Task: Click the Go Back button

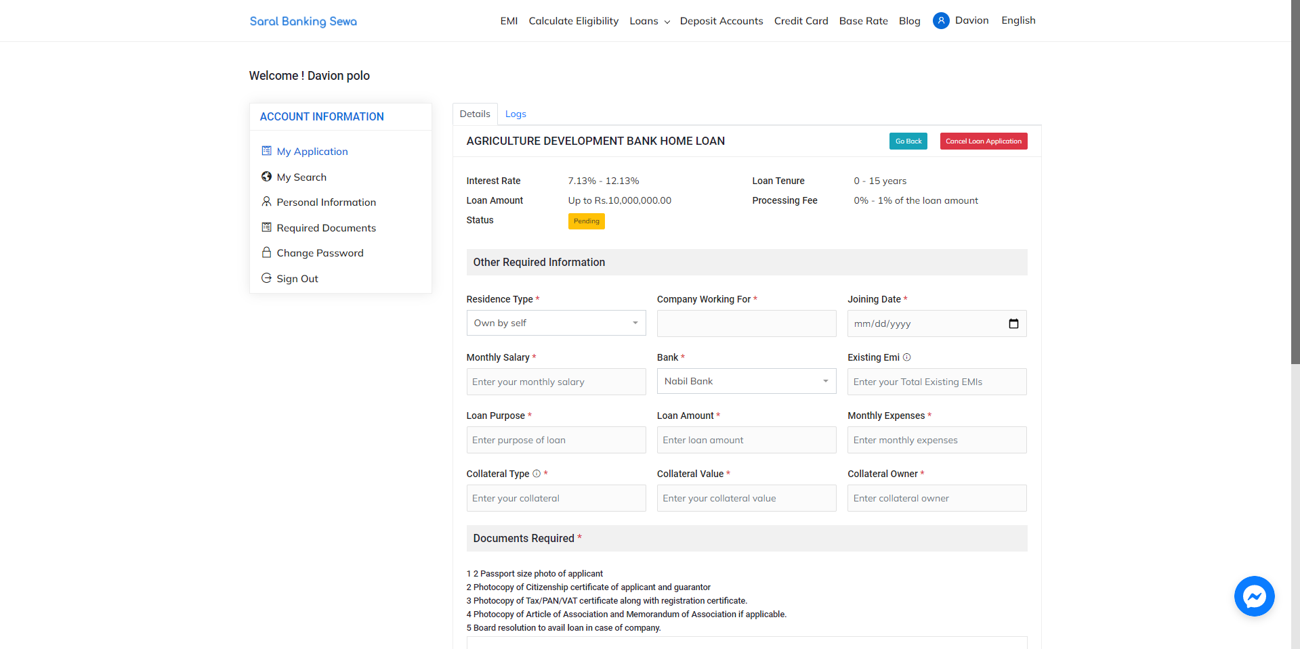Action: tap(908, 141)
